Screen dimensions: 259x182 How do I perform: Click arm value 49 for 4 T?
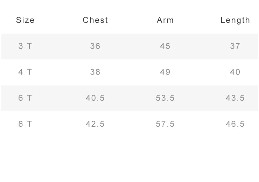(165, 72)
